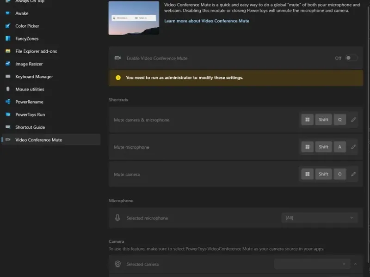The height and width of the screenshot is (277, 370).
Task: Click the yellow warning icon in the admin notice
Action: pos(118,78)
